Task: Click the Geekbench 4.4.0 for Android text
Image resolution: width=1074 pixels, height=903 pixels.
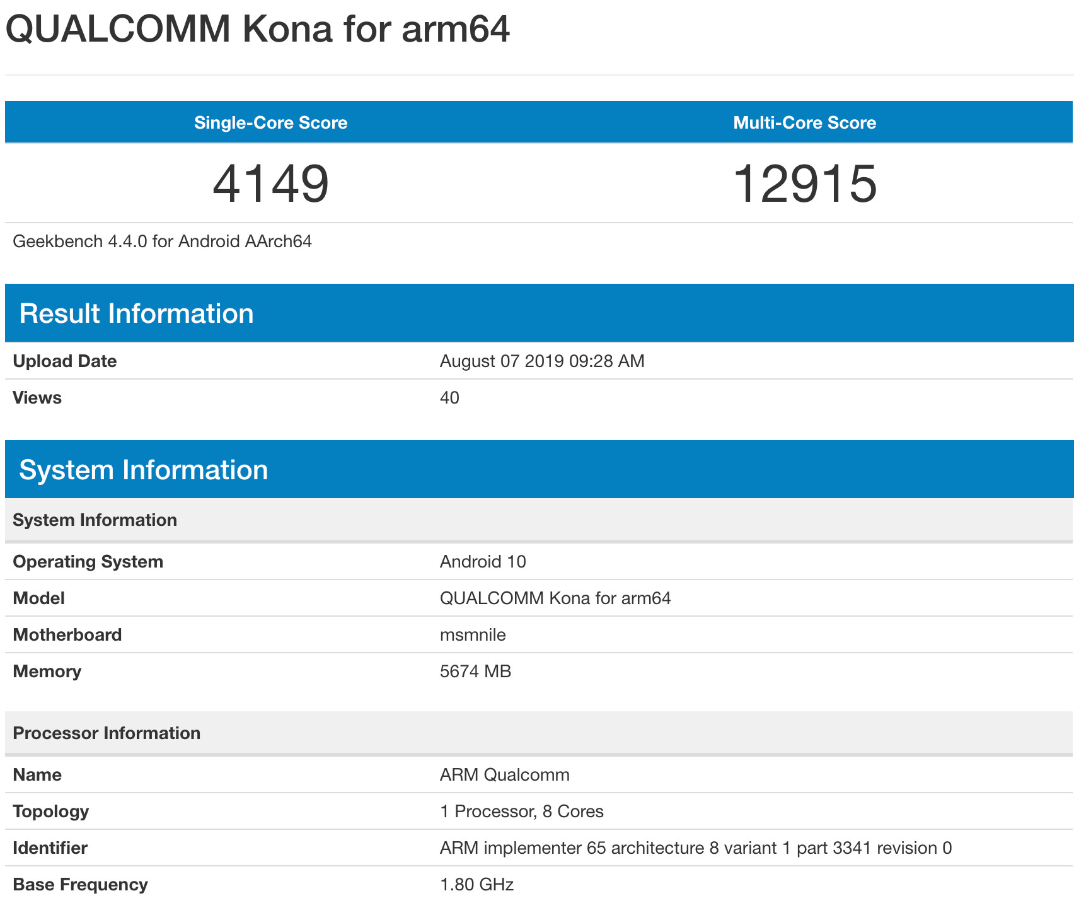Action: pyautogui.click(x=162, y=242)
